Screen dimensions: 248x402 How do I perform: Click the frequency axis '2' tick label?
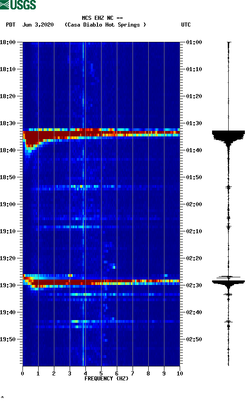tap(54, 374)
